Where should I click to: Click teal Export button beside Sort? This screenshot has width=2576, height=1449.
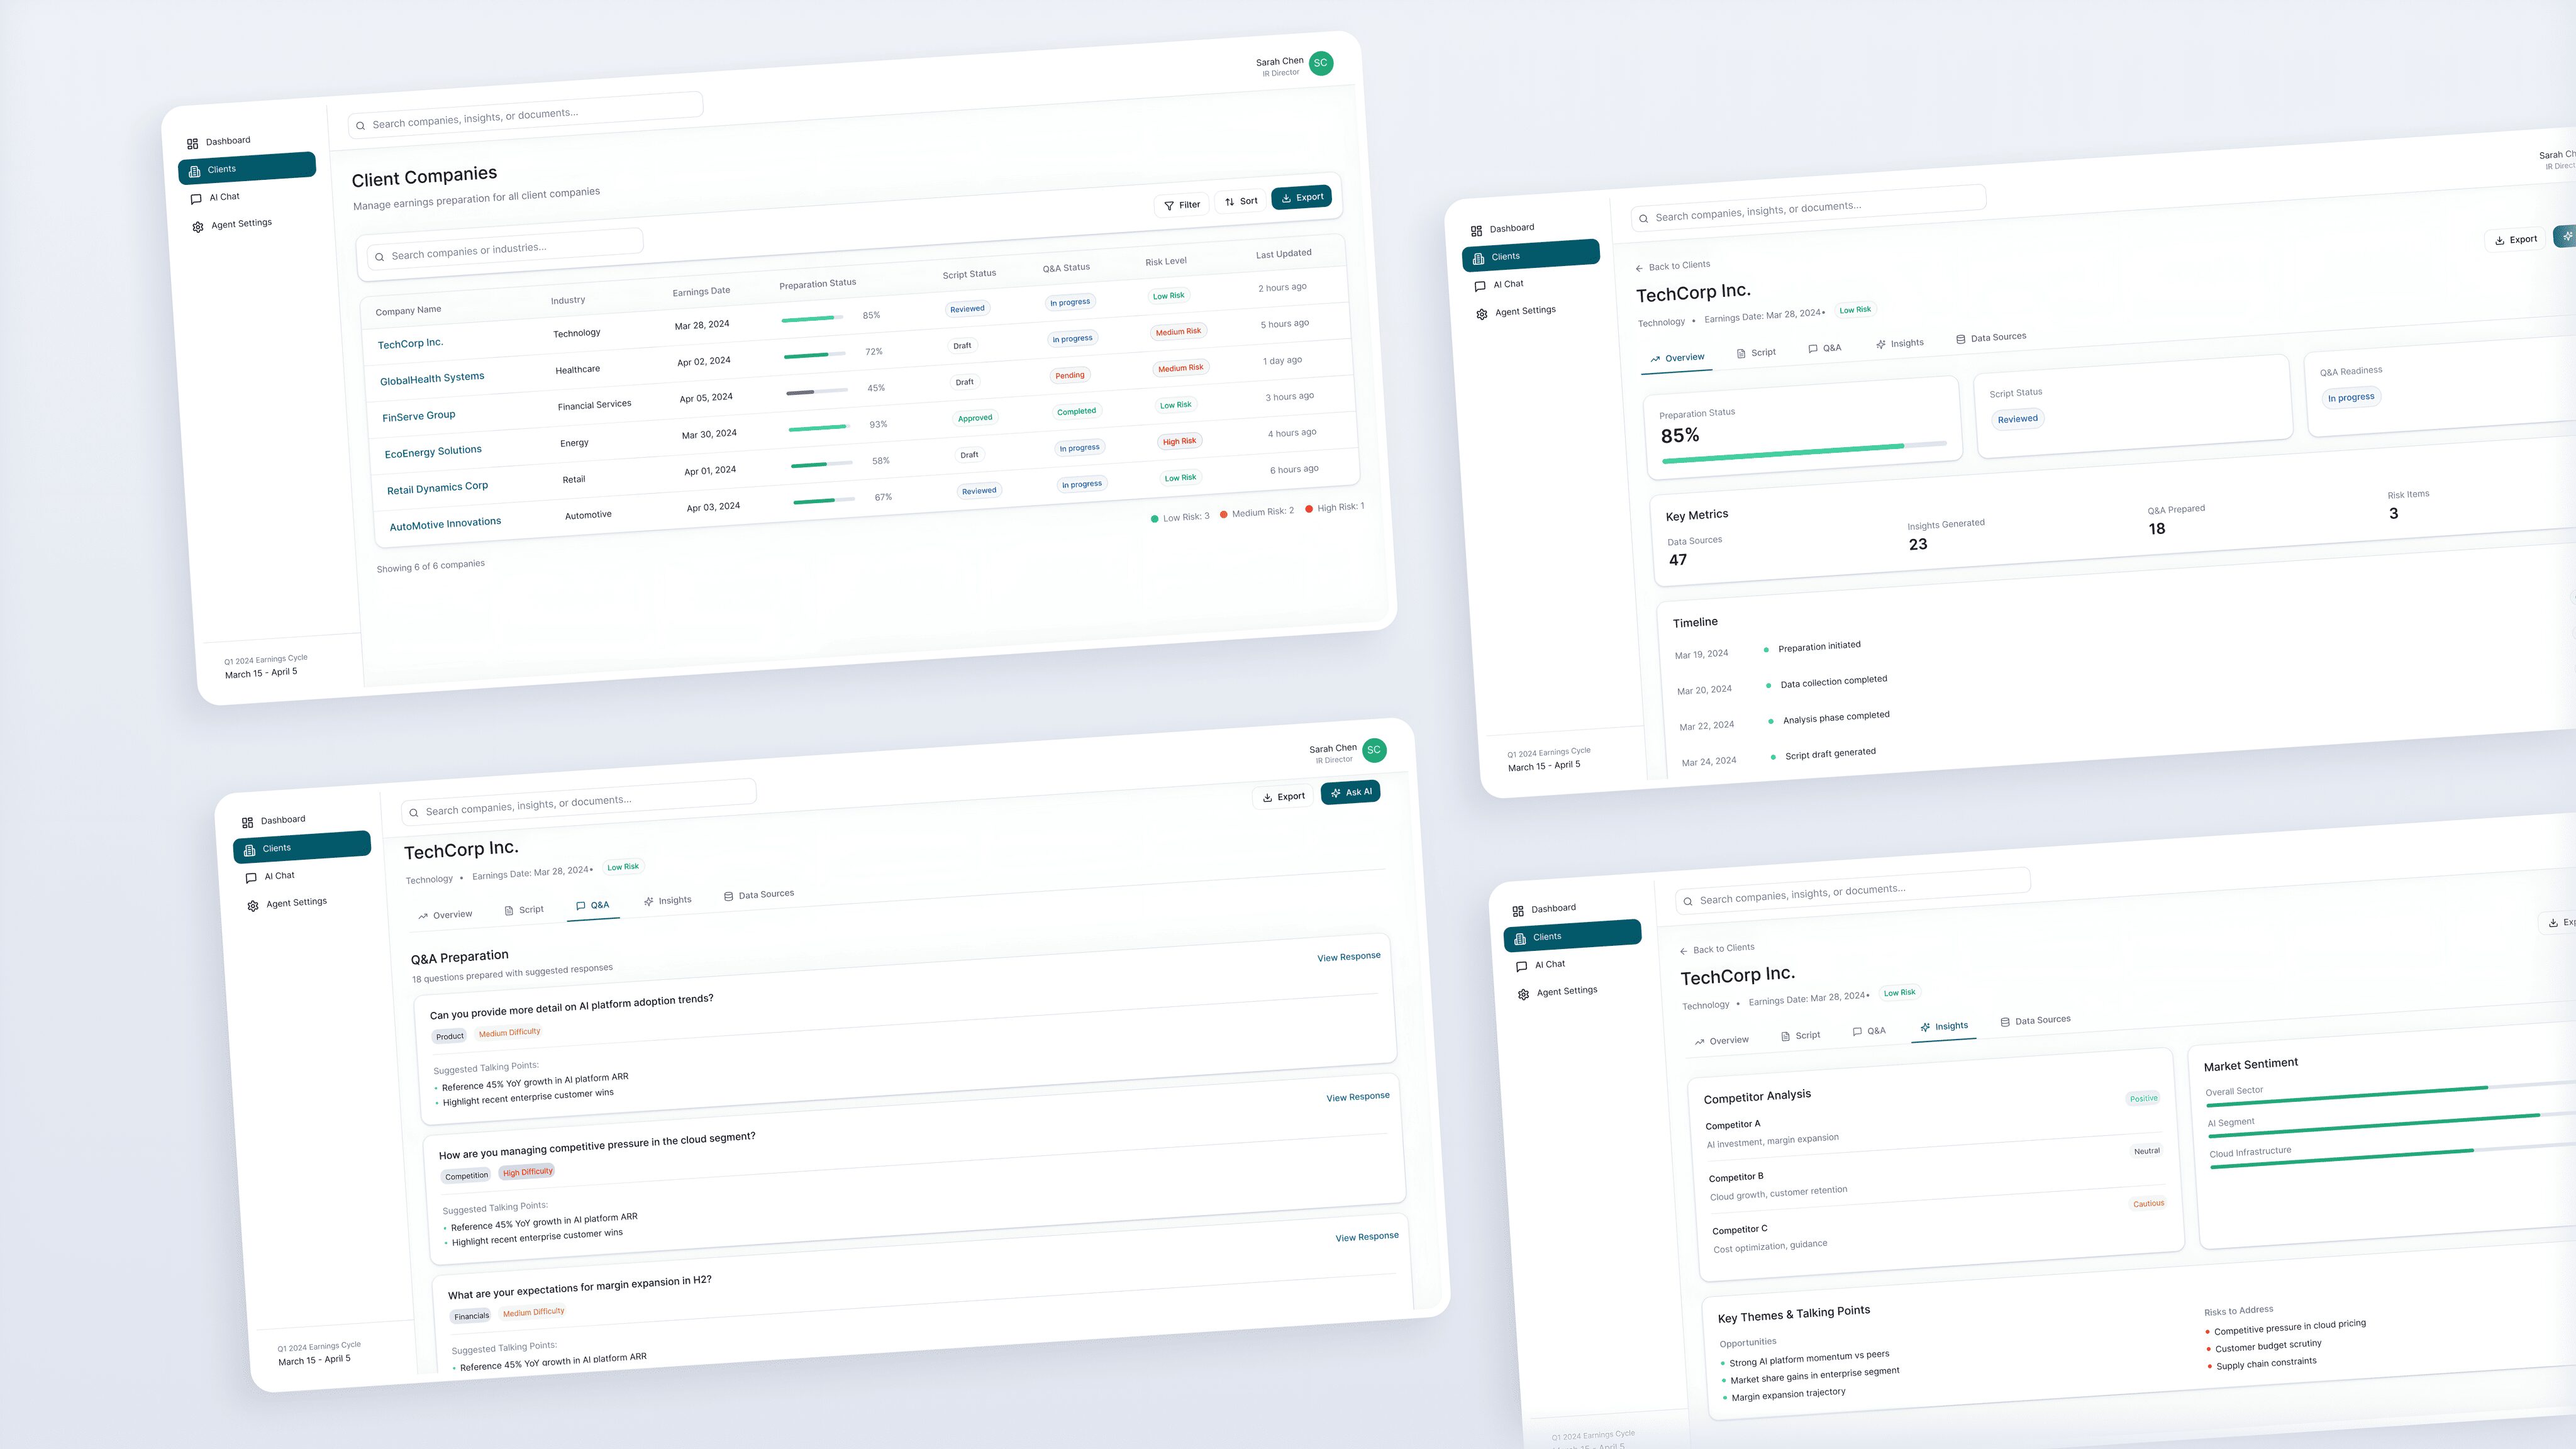[1301, 197]
